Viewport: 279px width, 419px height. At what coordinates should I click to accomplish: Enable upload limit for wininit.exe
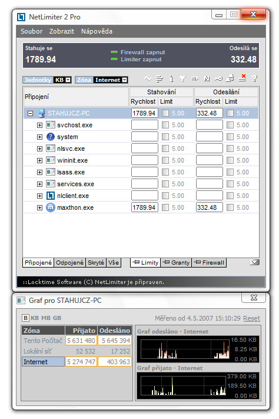click(x=230, y=160)
